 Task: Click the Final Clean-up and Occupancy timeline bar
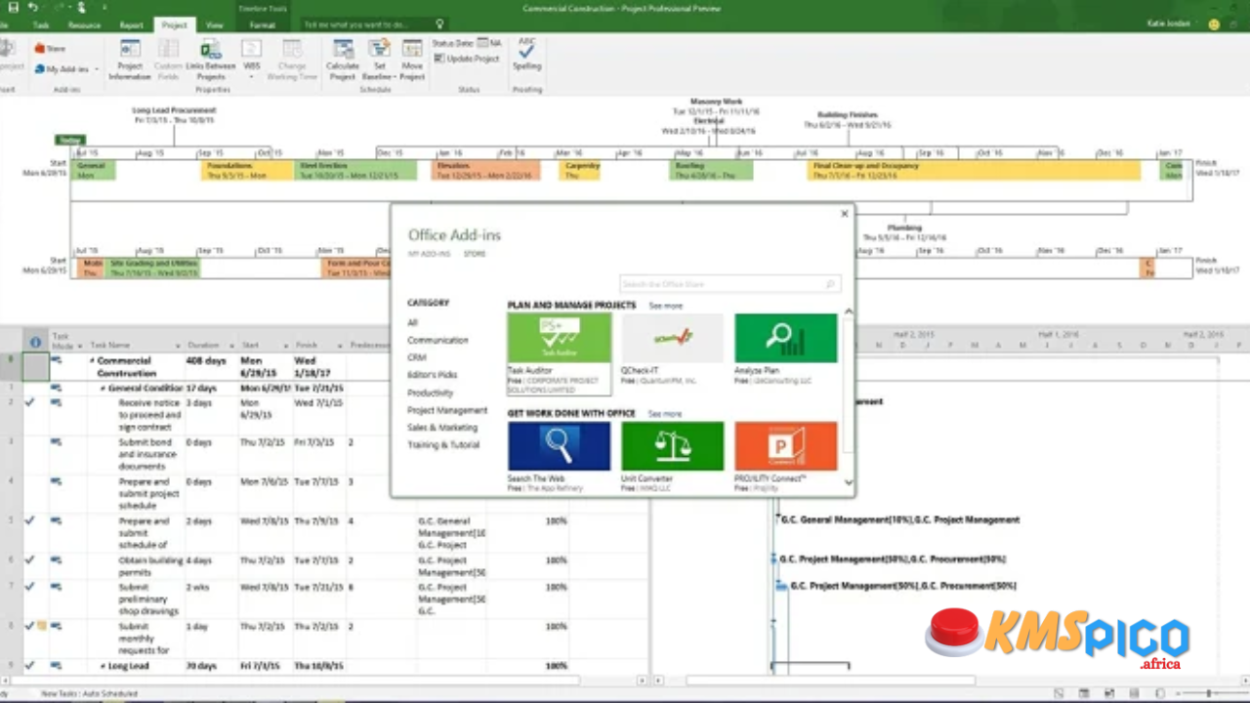click(975, 170)
